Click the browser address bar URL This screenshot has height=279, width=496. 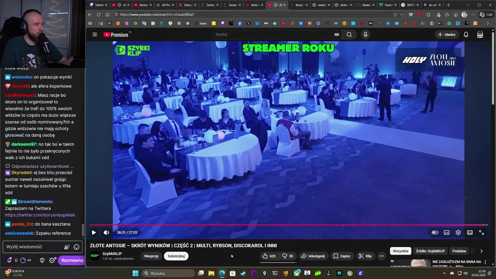click(x=157, y=14)
